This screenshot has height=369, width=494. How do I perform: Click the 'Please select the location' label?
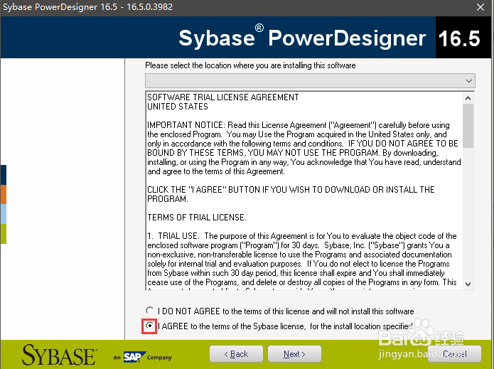[250, 65]
